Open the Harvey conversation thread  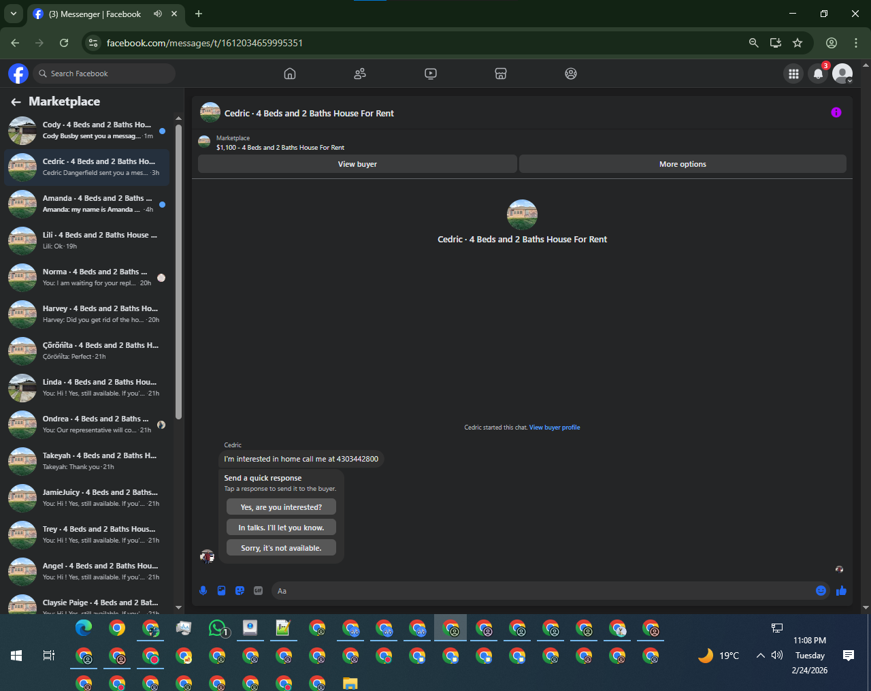coord(86,314)
